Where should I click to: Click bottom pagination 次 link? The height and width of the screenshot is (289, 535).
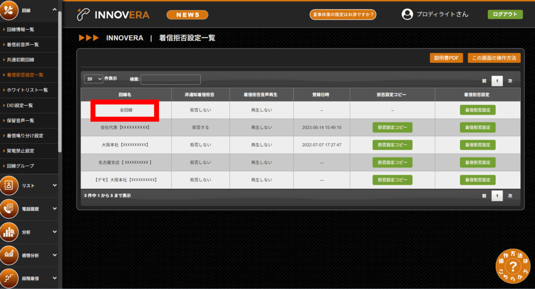pos(510,196)
